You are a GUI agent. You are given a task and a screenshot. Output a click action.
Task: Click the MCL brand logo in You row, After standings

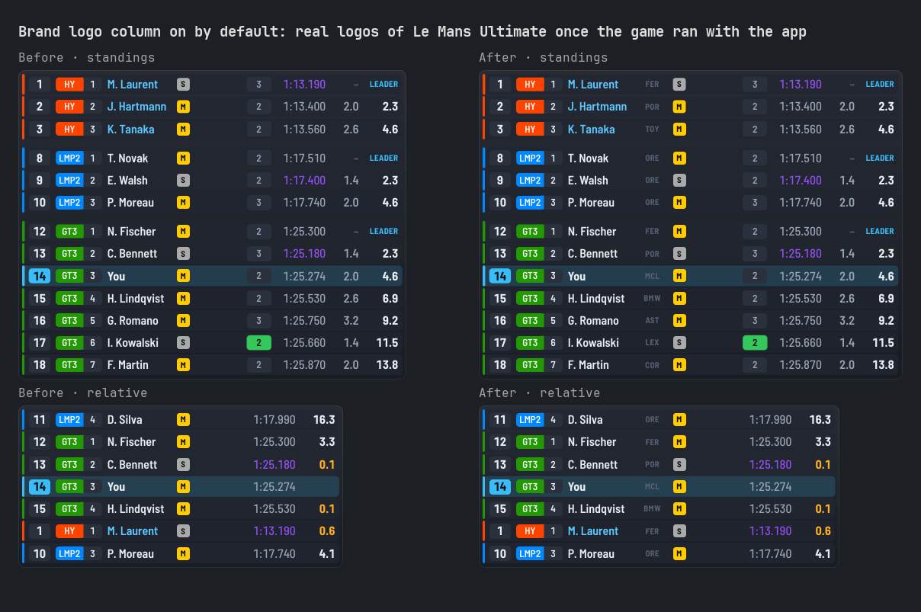click(652, 276)
